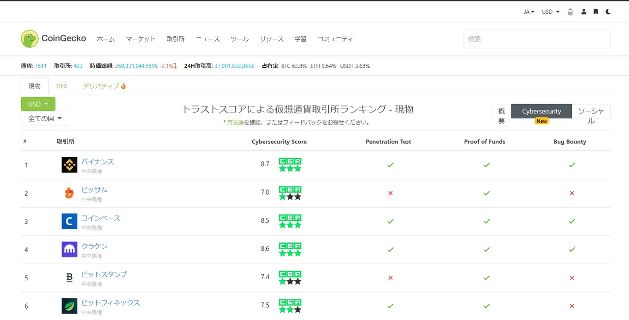Click Bithumb's Proof of Funds checkmark
629x320 pixels.
point(486,193)
